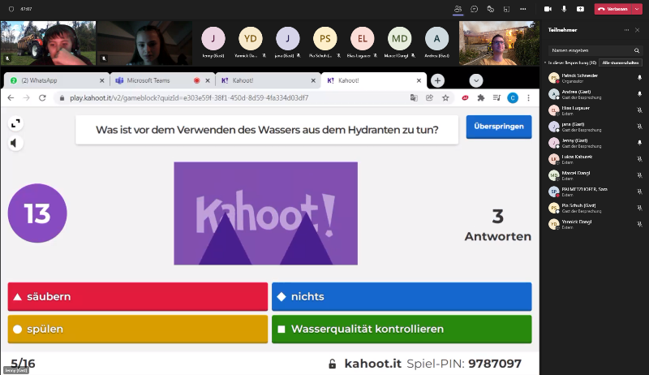The width and height of the screenshot is (649, 375).
Task: Reload the Kahoot page
Action: 43,97
